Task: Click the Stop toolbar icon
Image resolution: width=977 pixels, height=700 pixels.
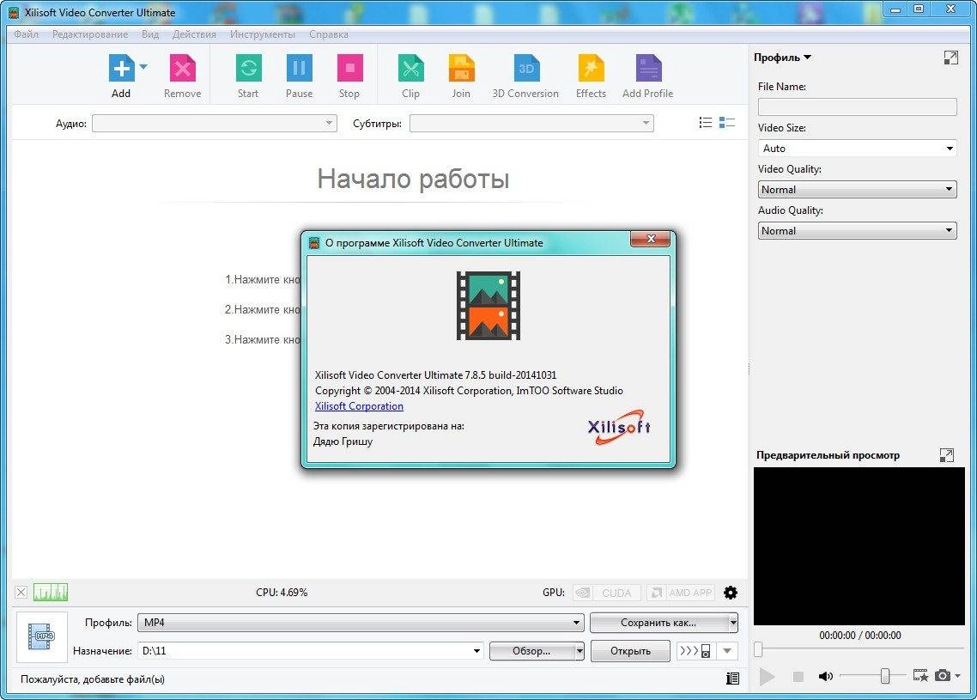Action: coord(349,68)
